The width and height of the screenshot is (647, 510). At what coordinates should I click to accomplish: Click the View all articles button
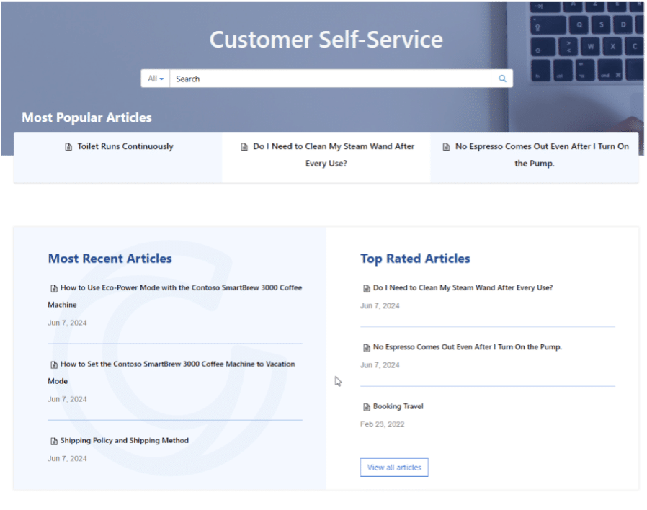(394, 467)
